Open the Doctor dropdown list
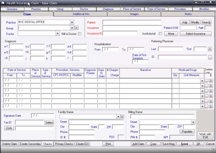Image resolution: width=216 pixels, height=153 pixels. [x=58, y=33]
